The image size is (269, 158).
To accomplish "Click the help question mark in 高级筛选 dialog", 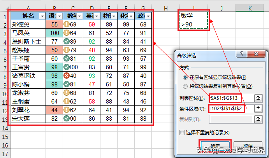I will click(241, 54).
